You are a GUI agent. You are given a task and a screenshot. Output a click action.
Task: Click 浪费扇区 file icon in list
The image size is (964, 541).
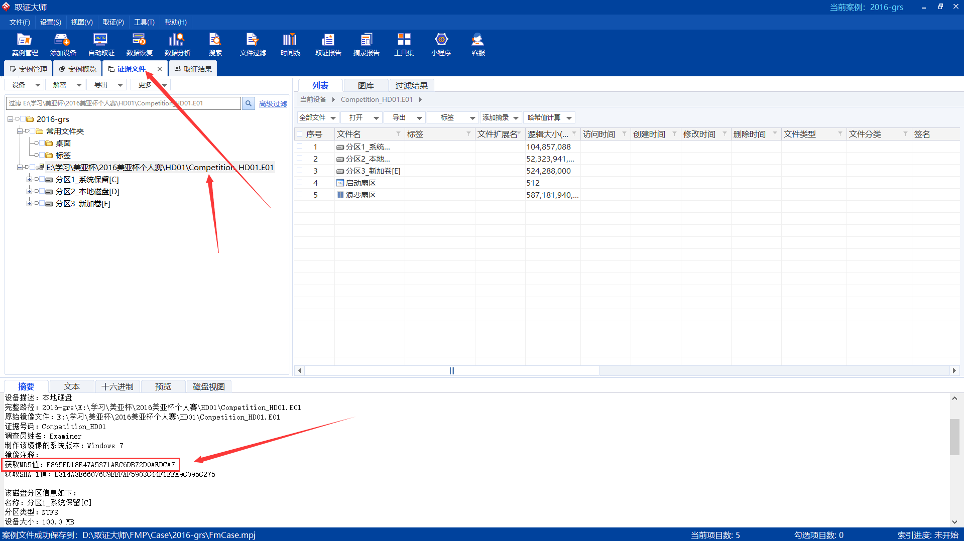click(340, 195)
